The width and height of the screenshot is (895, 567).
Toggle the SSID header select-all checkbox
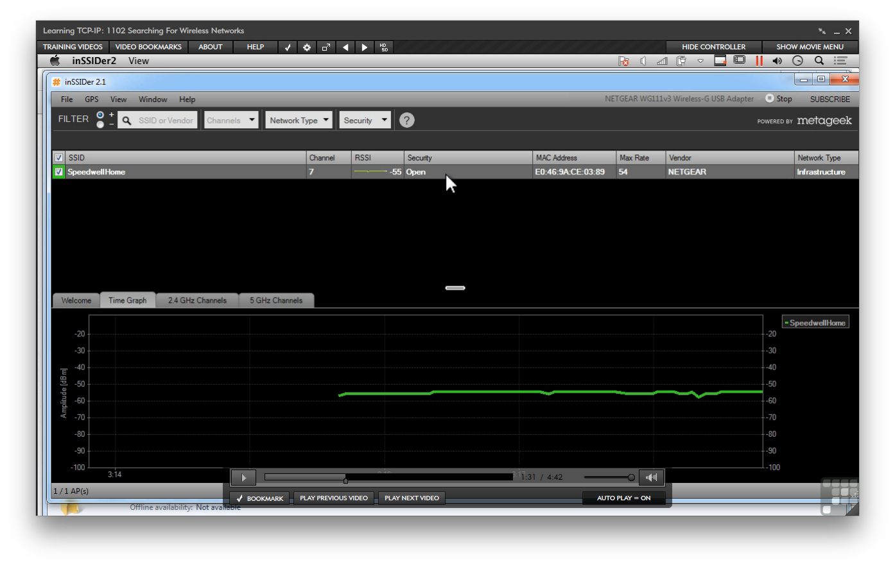coord(59,158)
